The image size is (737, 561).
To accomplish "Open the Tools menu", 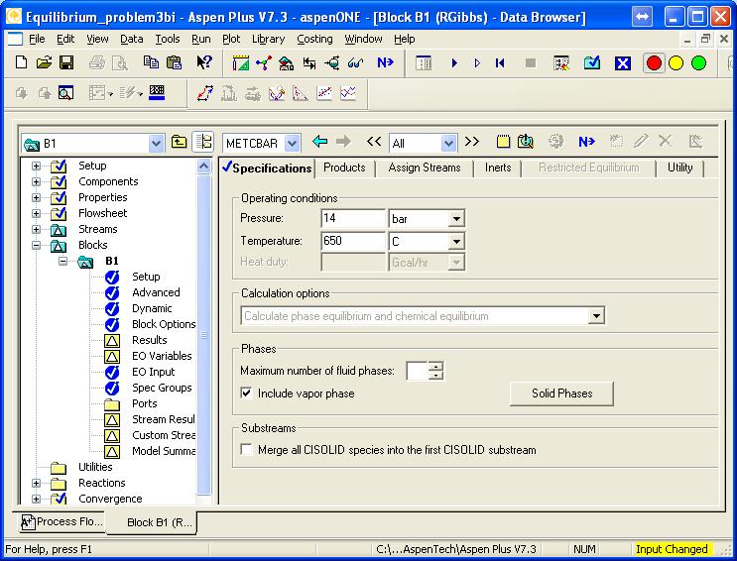I will (168, 39).
